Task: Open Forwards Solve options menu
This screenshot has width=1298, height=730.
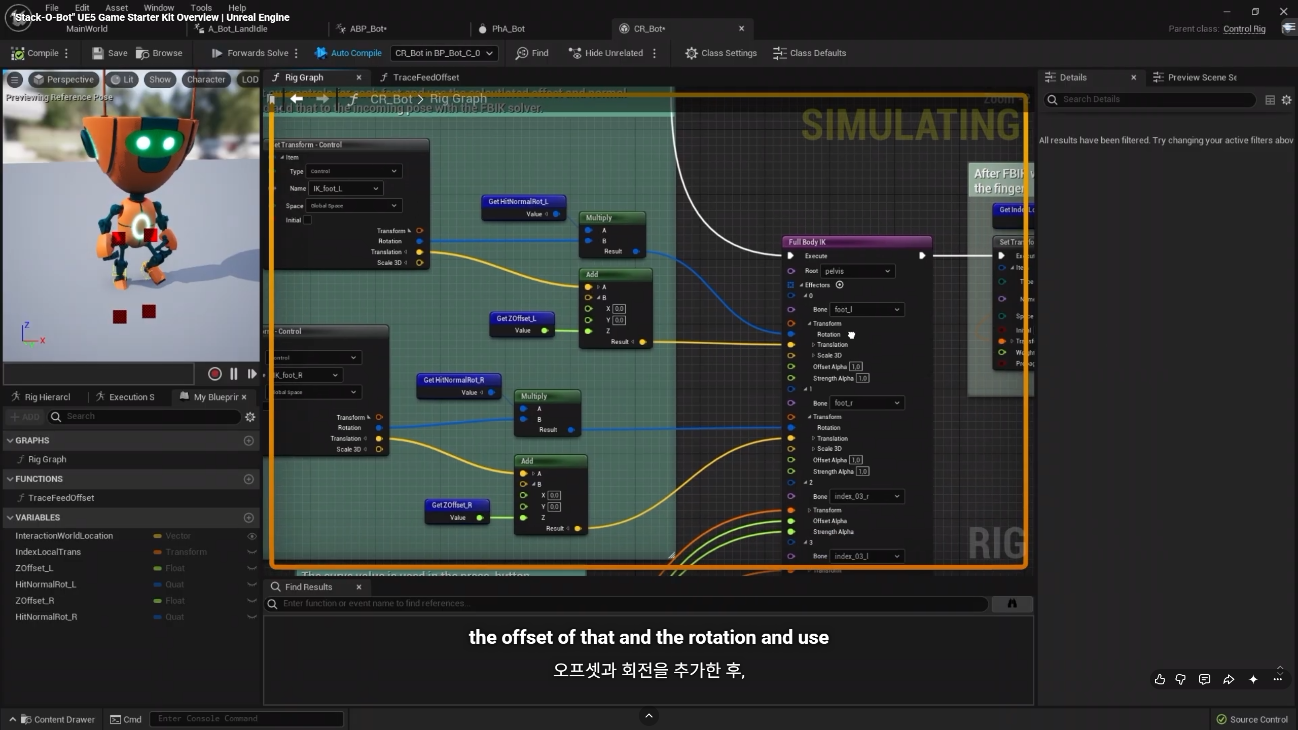Action: pyautogui.click(x=296, y=53)
